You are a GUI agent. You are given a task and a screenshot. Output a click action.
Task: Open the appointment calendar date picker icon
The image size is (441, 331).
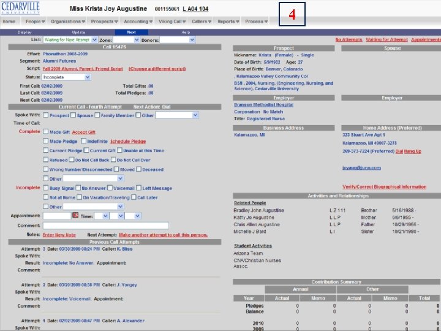(x=75, y=215)
